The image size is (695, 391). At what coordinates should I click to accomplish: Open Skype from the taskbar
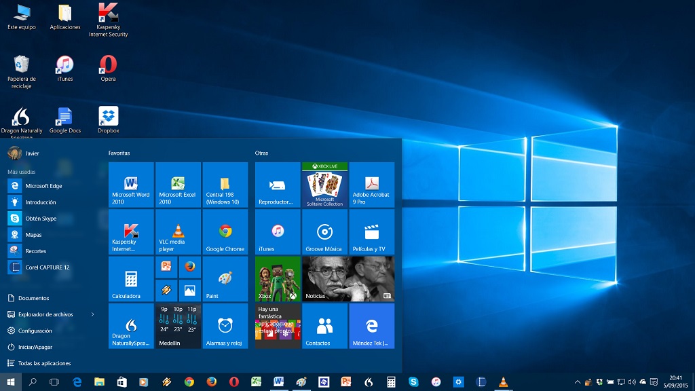413,381
